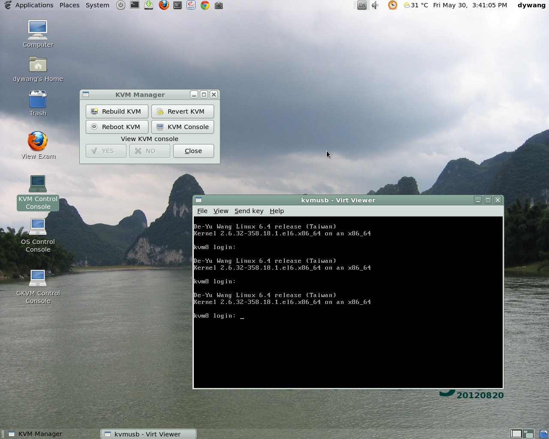
Task: Open the Send key menu in Virt Viewer
Action: (x=249, y=210)
